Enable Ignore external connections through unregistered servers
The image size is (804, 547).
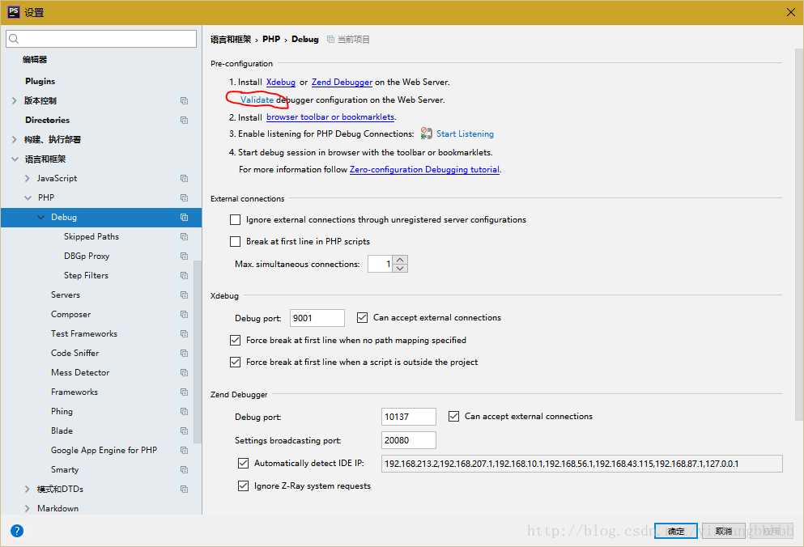point(236,220)
